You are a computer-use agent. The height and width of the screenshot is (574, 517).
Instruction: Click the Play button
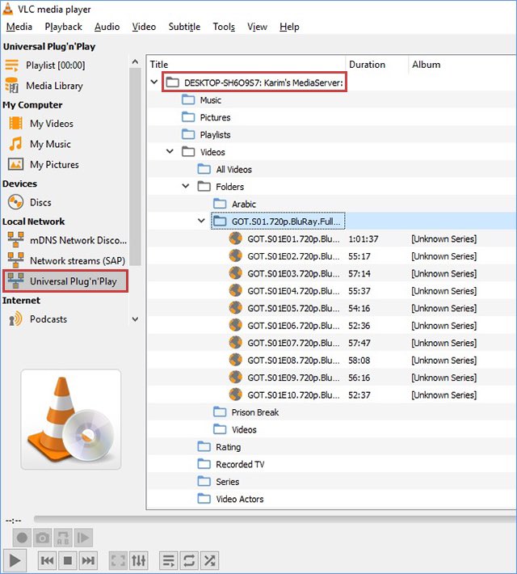(x=15, y=560)
